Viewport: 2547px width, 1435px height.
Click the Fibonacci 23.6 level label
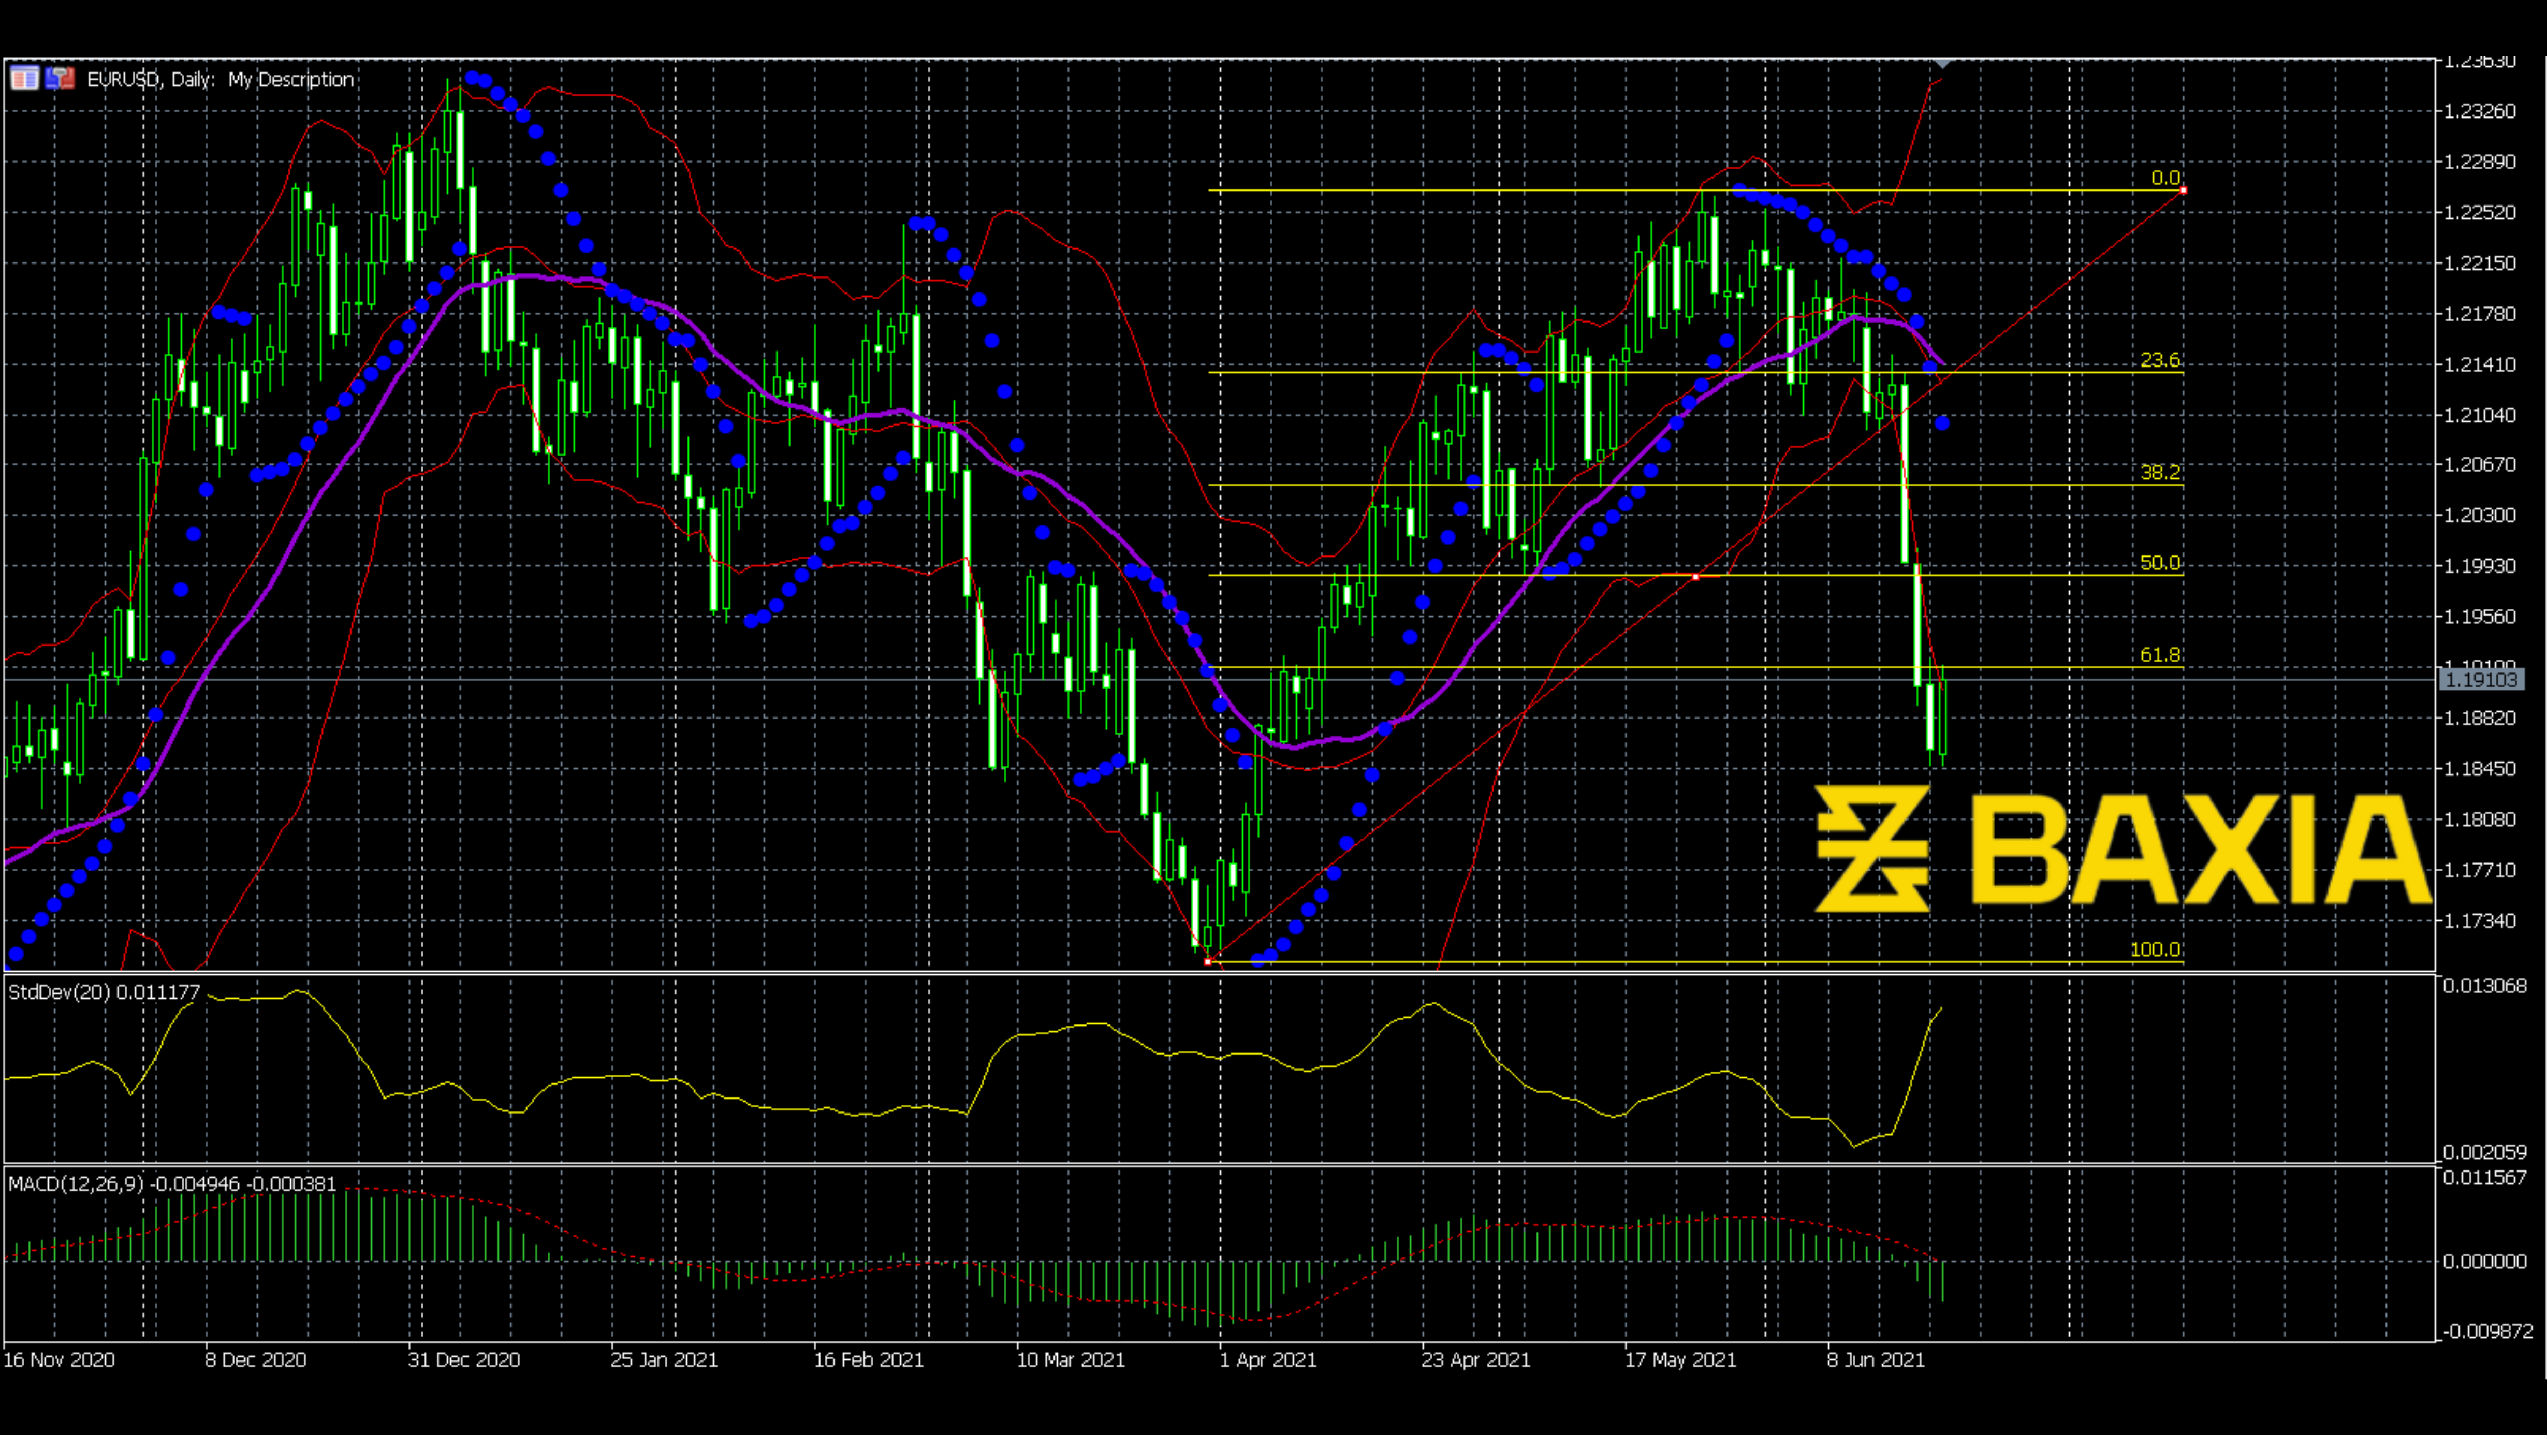tap(2159, 360)
